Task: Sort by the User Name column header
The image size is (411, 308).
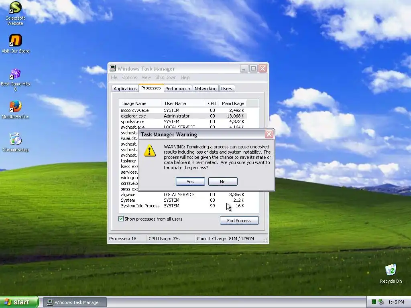Action: (x=183, y=103)
